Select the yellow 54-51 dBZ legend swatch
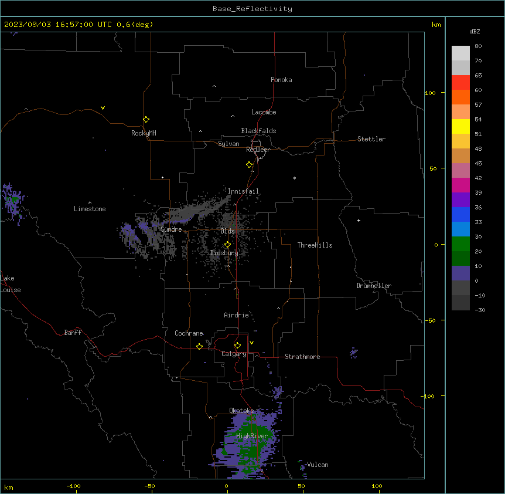 point(460,126)
